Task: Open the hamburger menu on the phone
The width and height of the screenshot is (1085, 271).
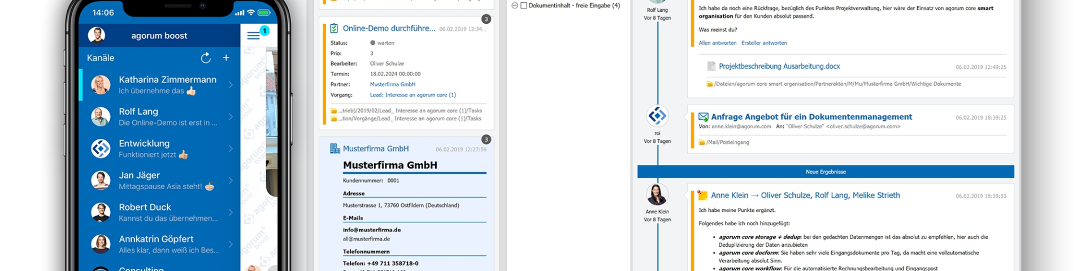Action: [253, 36]
